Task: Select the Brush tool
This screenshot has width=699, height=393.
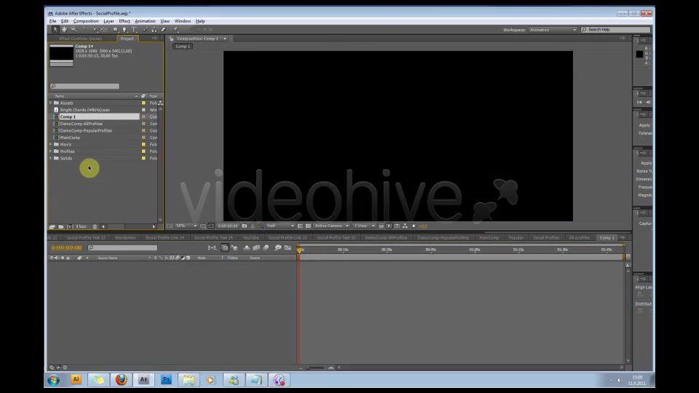Action: tap(145, 29)
